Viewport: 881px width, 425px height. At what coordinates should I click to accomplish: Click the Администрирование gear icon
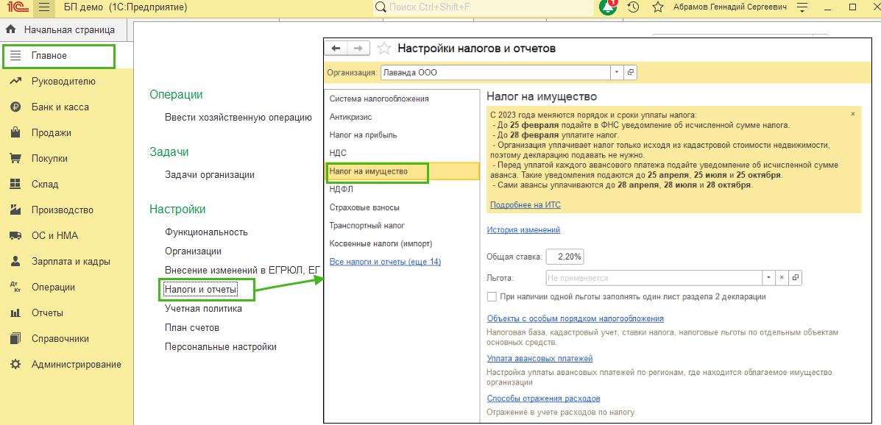point(15,365)
